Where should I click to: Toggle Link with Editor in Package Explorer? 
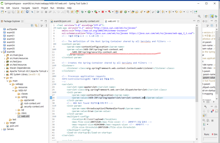tap(36, 25)
